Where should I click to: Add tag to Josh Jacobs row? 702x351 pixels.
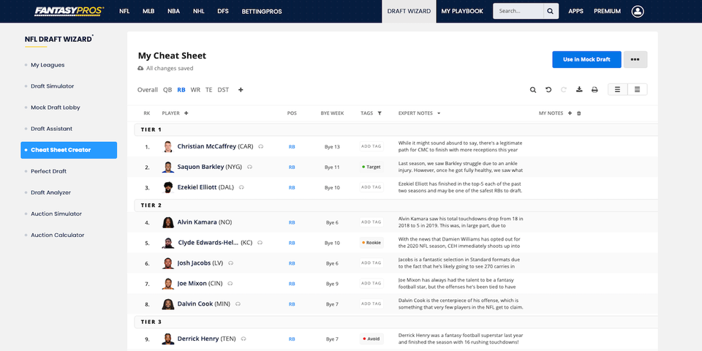[371, 263]
